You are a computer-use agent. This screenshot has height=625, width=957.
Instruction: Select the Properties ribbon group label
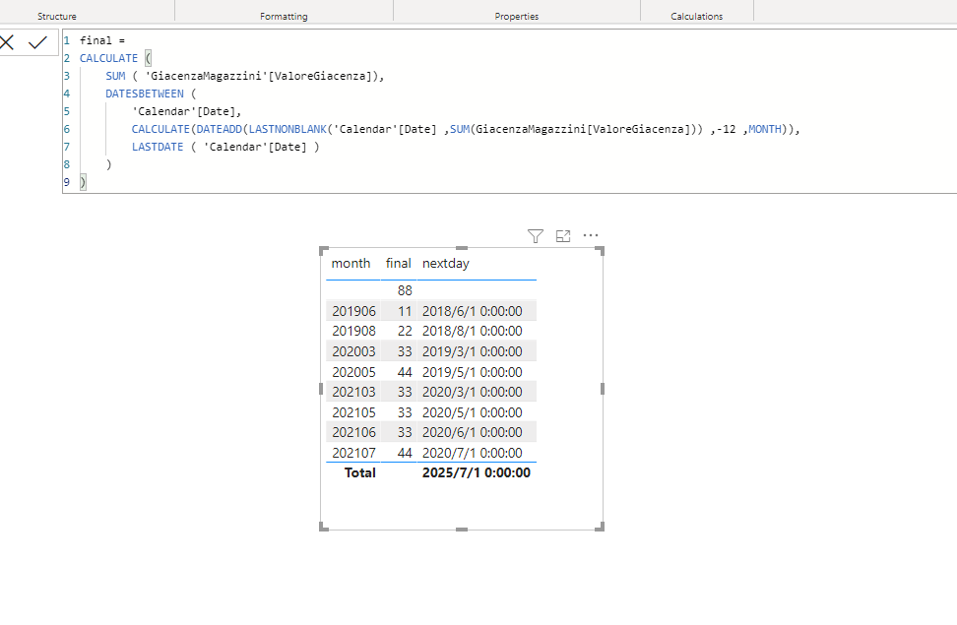(516, 17)
